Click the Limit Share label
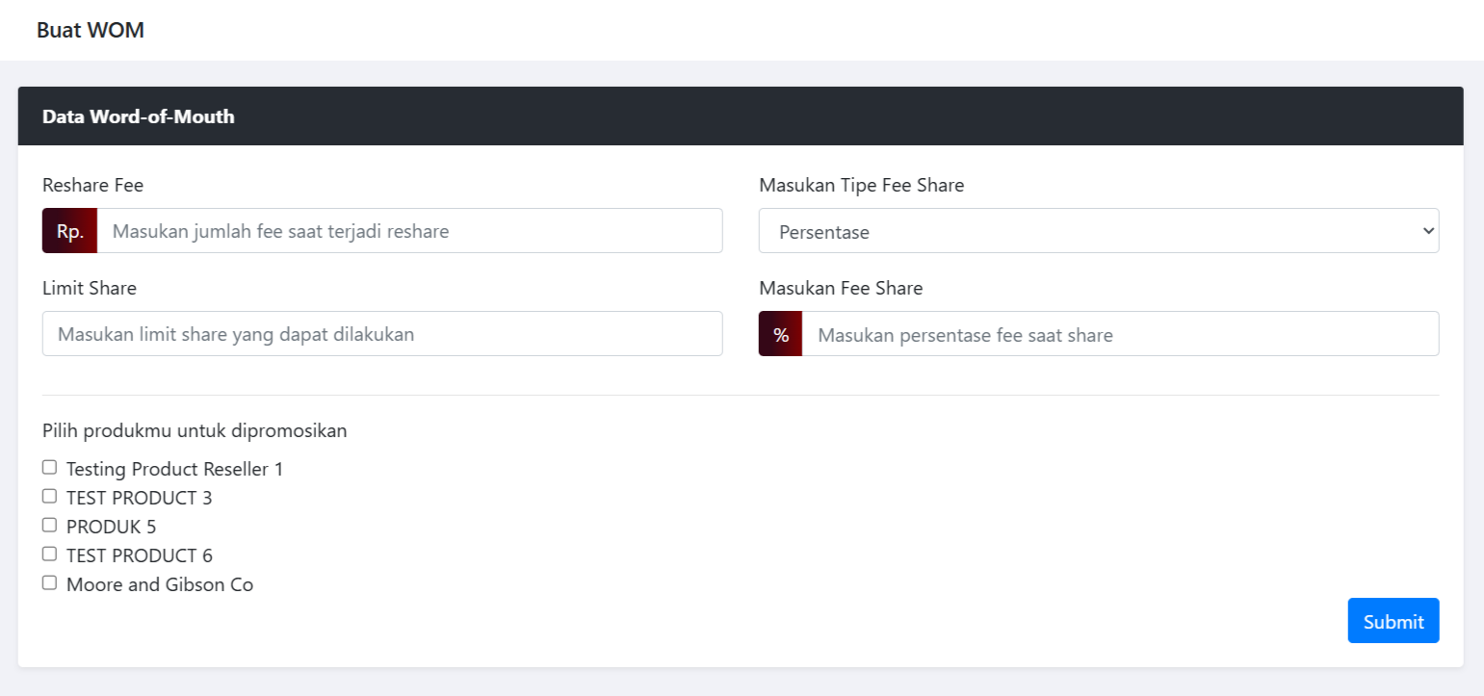This screenshot has width=1484, height=696. (x=90, y=288)
